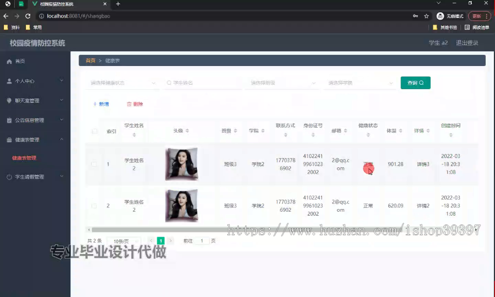Image resolution: width=495 pixels, height=297 pixels.
Task: Sort by 邮箱 column arrows
Action: point(345,131)
